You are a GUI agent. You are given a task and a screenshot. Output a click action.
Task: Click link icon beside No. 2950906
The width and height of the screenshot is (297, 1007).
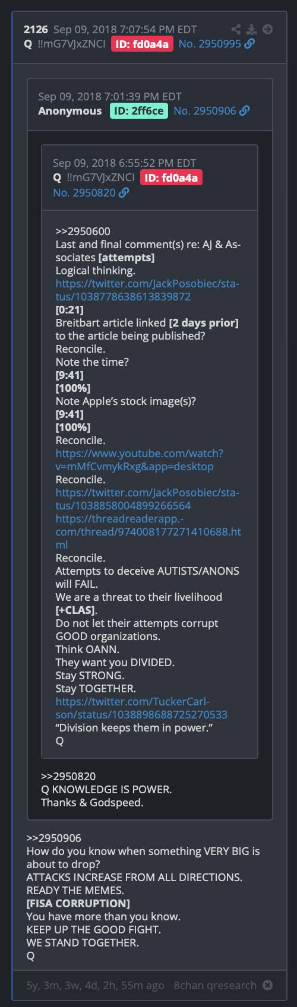[245, 111]
